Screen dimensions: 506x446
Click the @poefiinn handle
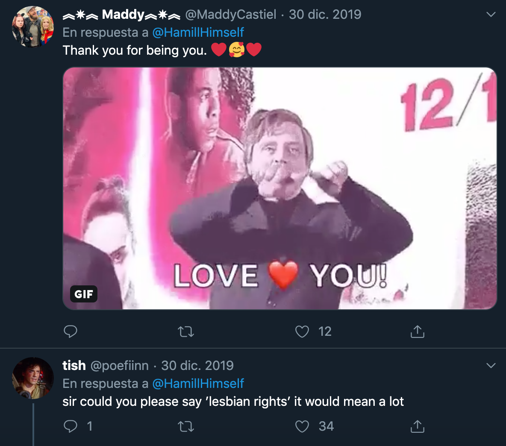(x=119, y=366)
